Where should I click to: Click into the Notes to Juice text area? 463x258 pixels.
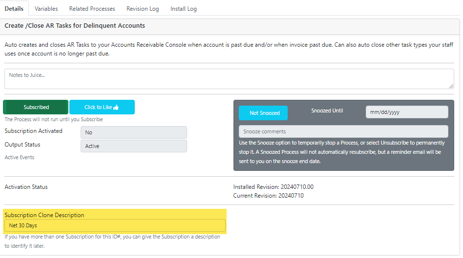[229, 79]
